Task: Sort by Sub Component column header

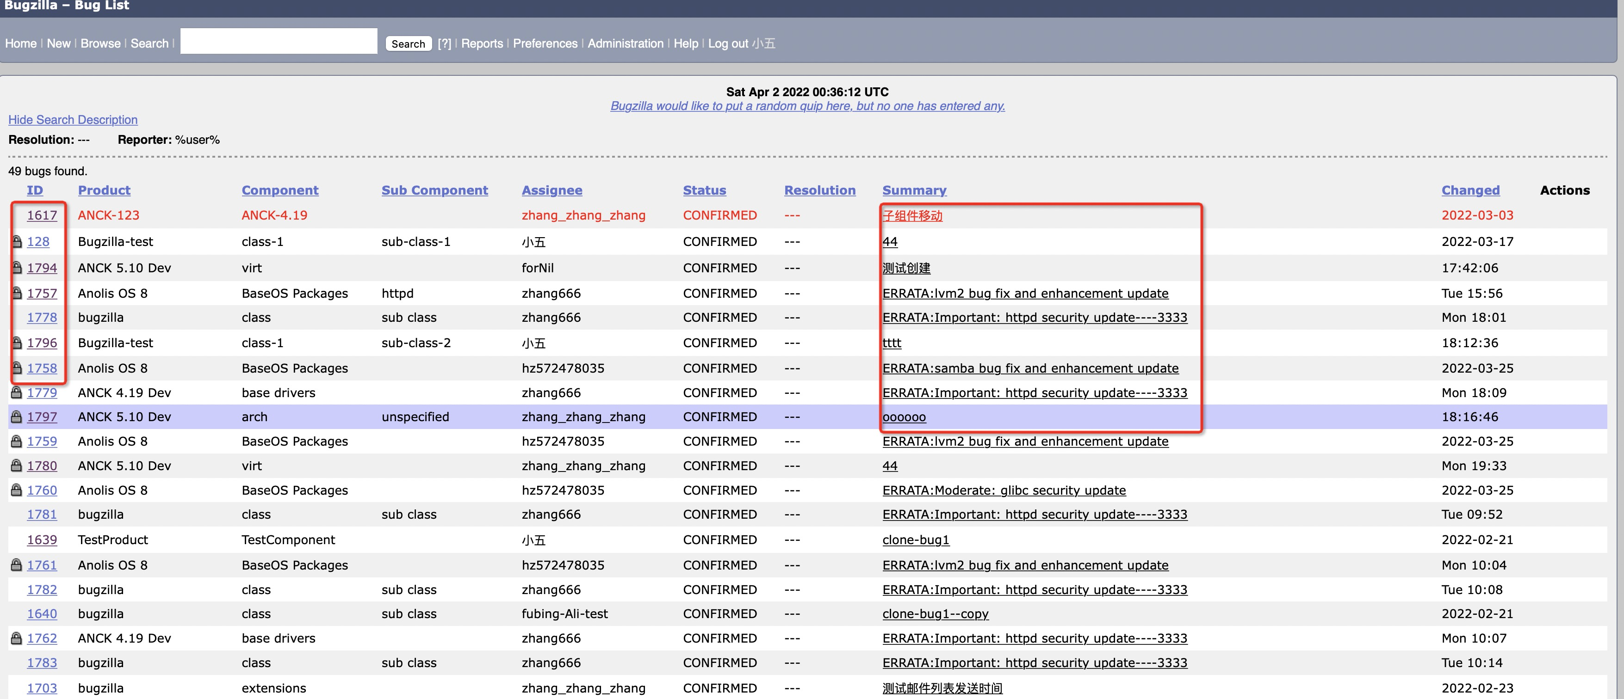Action: tap(434, 190)
